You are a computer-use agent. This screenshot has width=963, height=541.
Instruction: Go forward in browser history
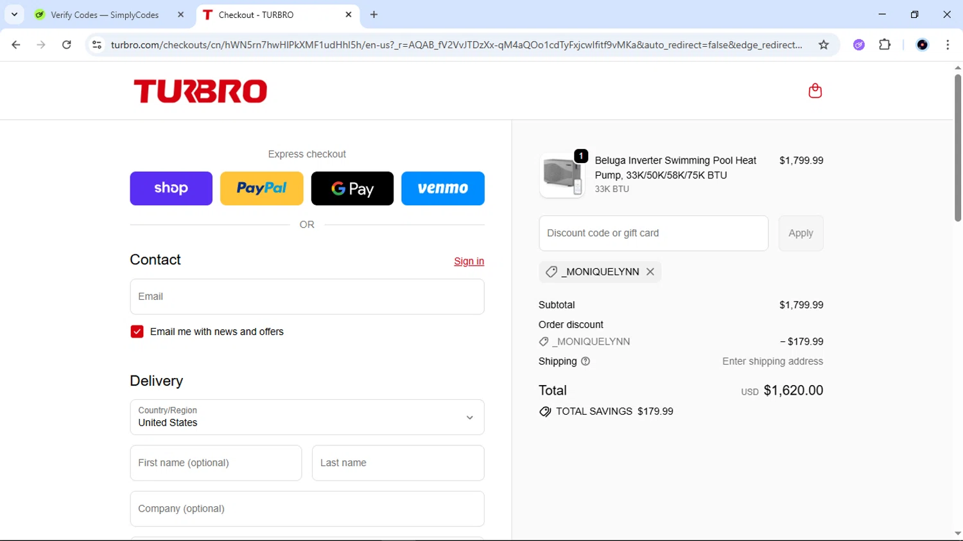41,45
